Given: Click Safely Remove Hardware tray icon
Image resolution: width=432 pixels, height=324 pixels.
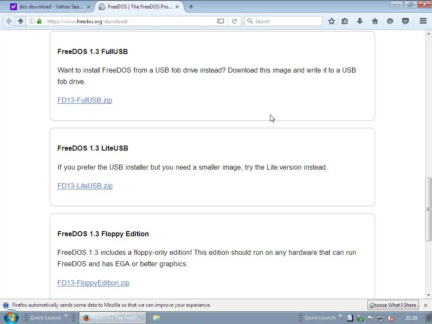Looking at the screenshot, I should point(360,318).
